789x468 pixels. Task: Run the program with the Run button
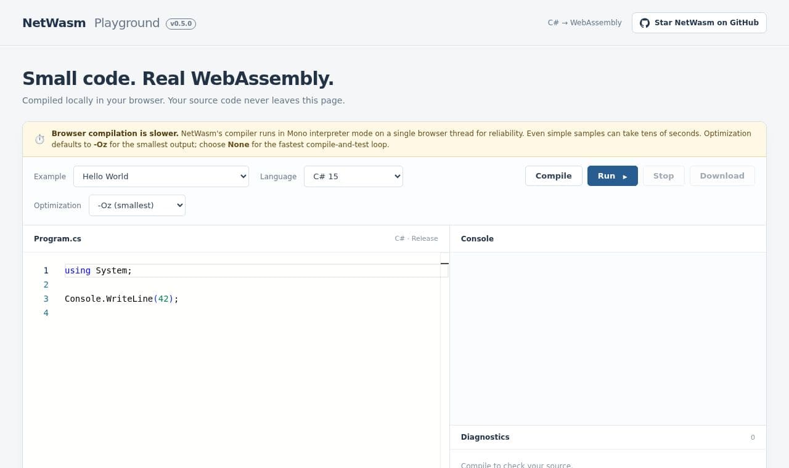pyautogui.click(x=613, y=176)
